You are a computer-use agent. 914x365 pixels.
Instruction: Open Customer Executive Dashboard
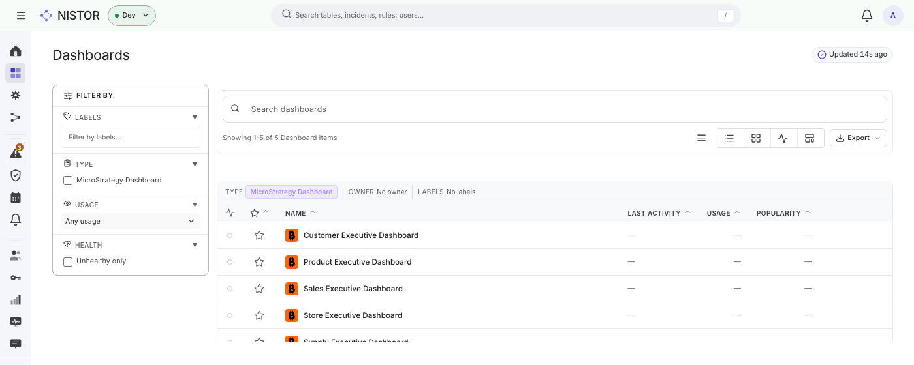[361, 235]
